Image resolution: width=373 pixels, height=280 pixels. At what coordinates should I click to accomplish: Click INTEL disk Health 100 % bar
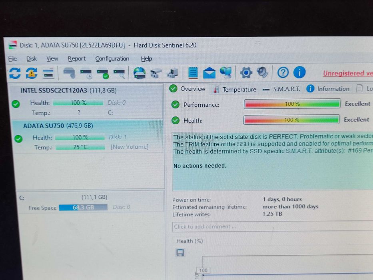[78, 103]
